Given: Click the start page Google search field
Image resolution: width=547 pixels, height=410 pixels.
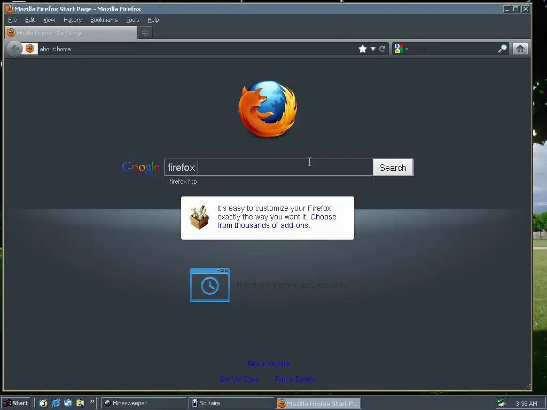Looking at the screenshot, I should [268, 167].
